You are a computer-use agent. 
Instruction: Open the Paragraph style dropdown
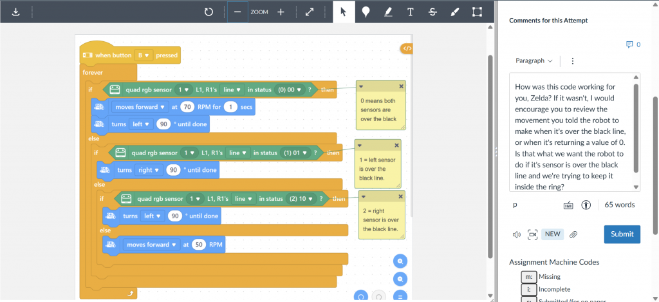pos(534,61)
